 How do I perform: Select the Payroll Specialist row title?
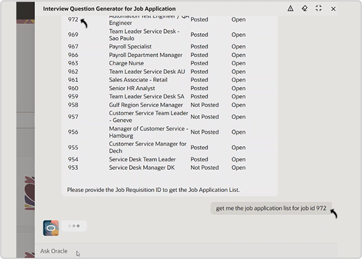coord(130,47)
